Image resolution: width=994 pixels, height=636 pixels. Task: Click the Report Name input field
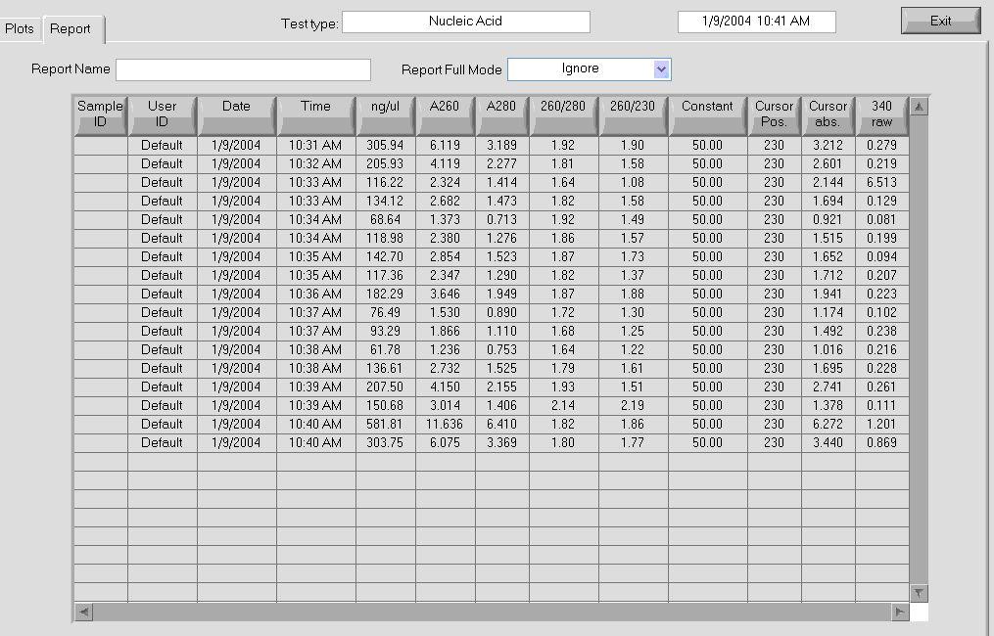(244, 69)
